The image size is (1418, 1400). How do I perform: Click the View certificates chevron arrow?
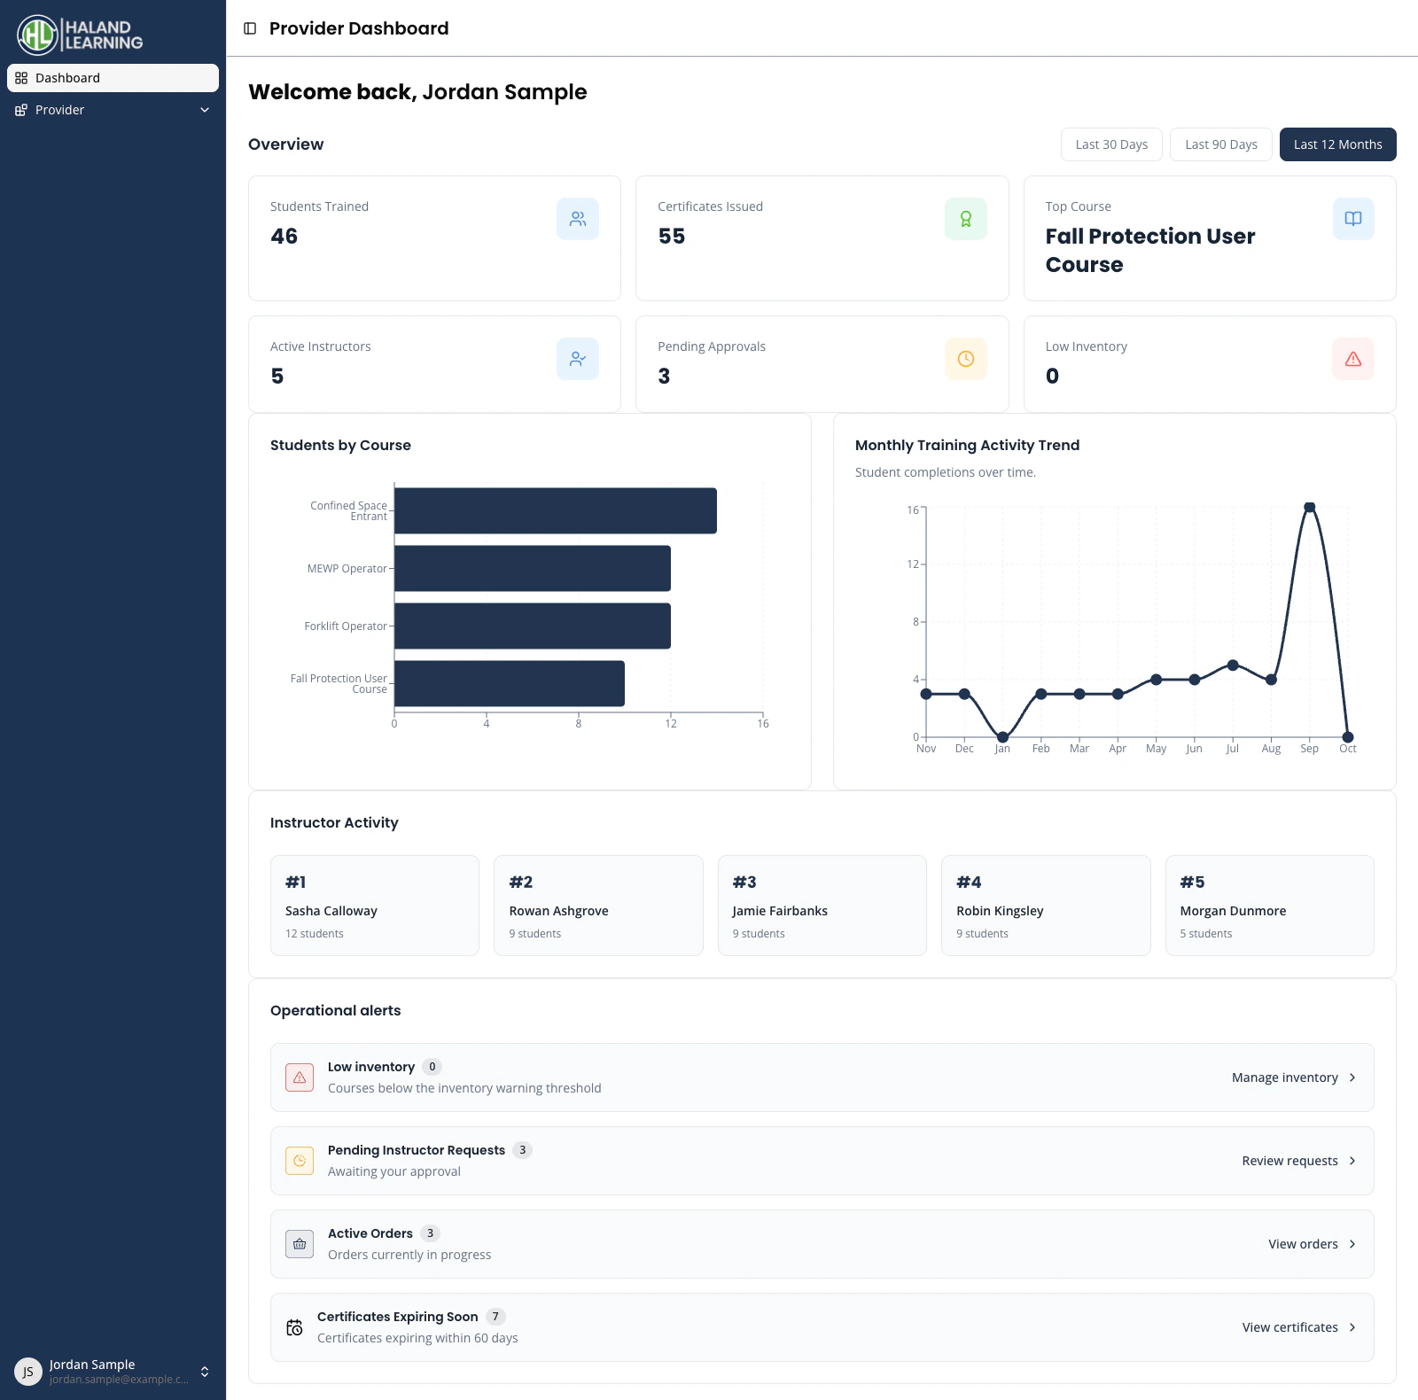point(1352,1327)
